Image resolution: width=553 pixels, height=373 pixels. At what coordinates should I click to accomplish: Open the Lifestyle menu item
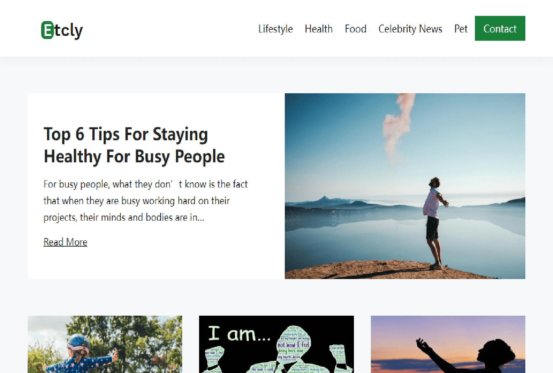275,29
